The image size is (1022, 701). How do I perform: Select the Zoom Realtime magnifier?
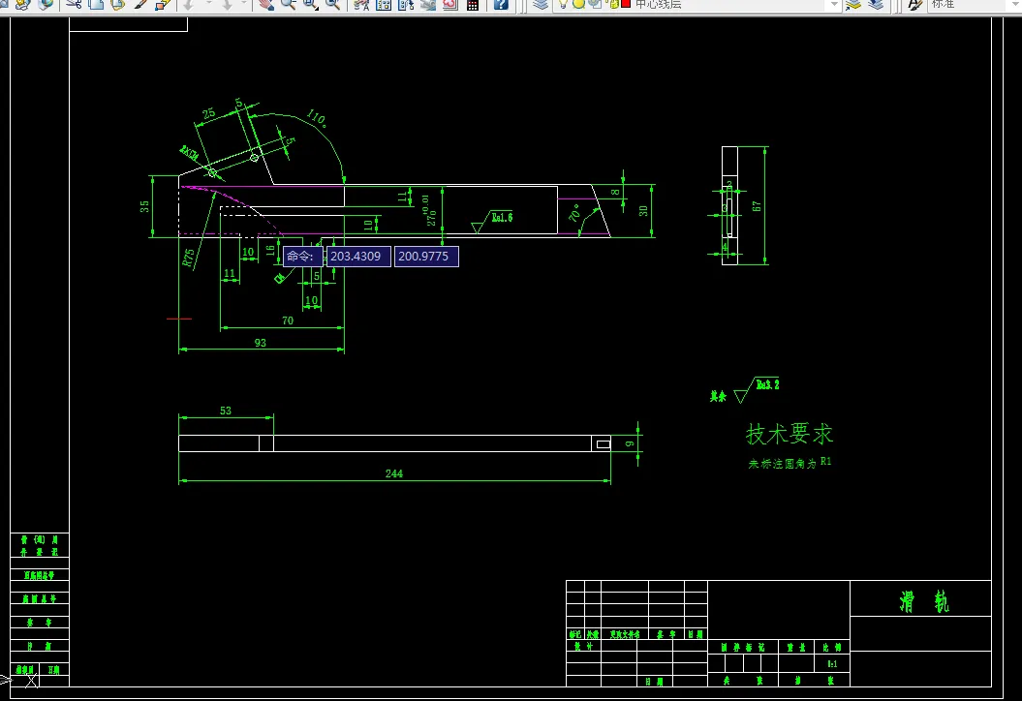[x=288, y=5]
